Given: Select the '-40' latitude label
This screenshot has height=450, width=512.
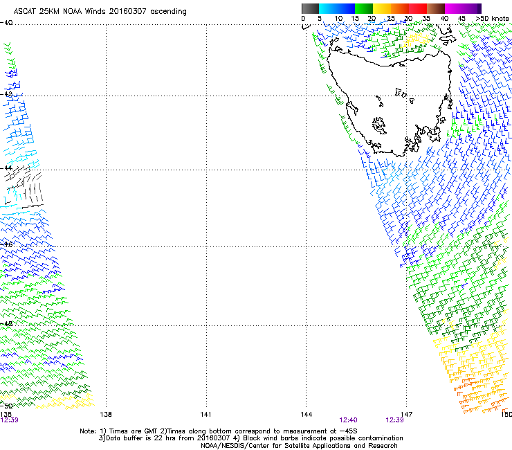Looking at the screenshot, I should tap(6, 23).
